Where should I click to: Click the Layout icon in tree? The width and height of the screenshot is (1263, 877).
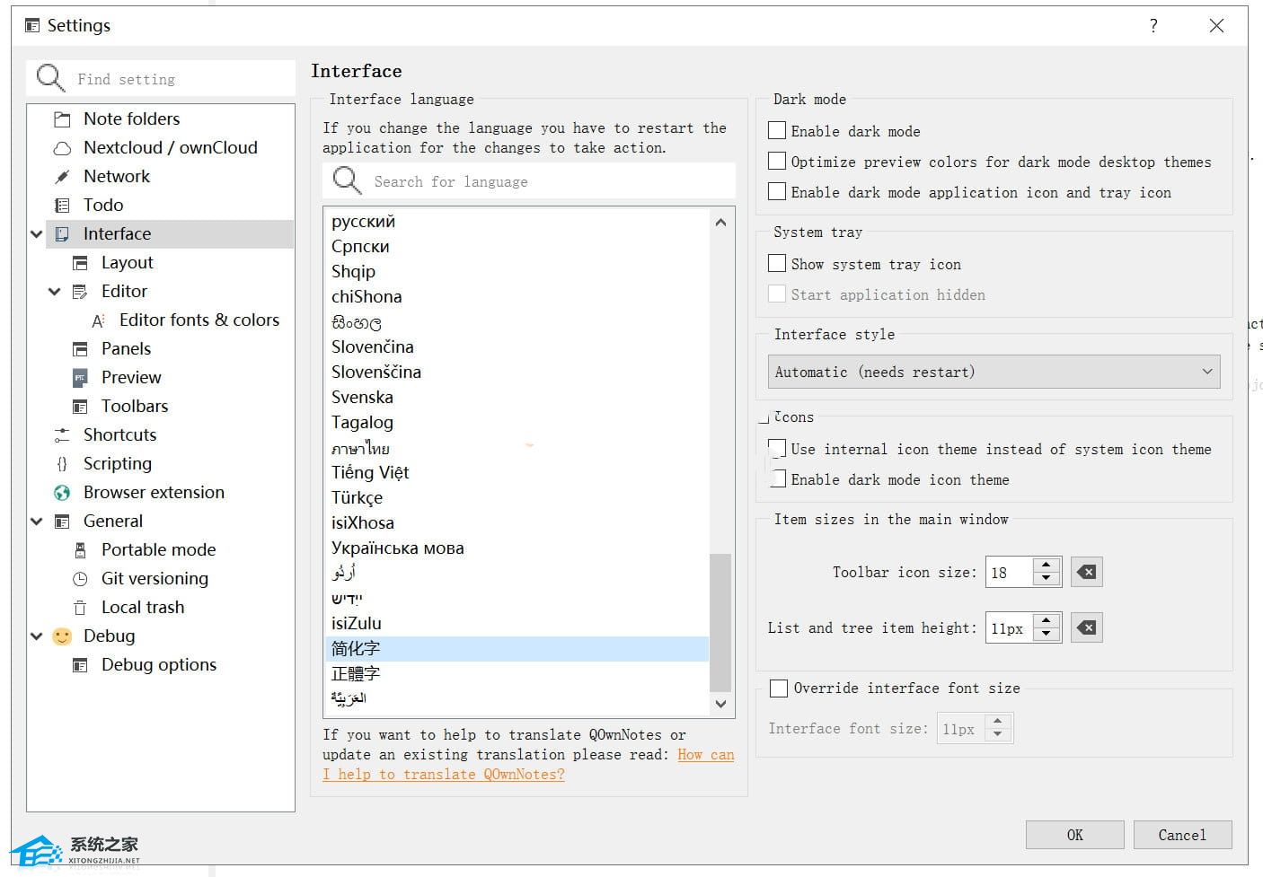tap(80, 263)
